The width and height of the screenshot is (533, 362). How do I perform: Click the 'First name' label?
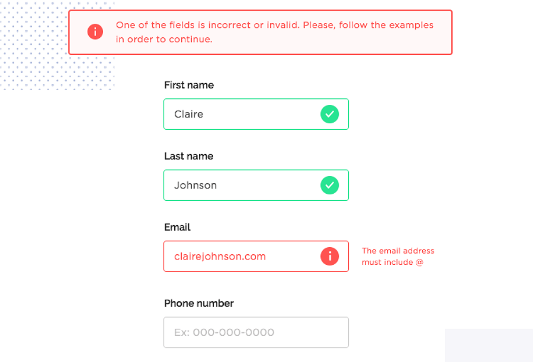coord(188,85)
